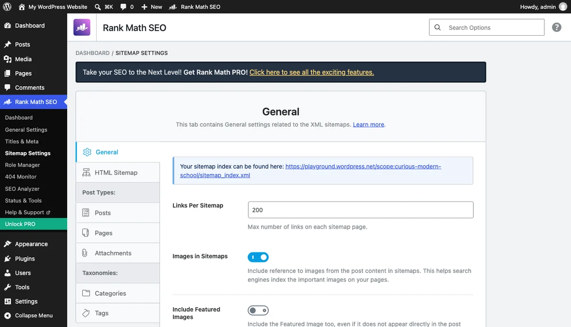Open the Attachments sitemap tab
The height and width of the screenshot is (327, 571).
118,253
